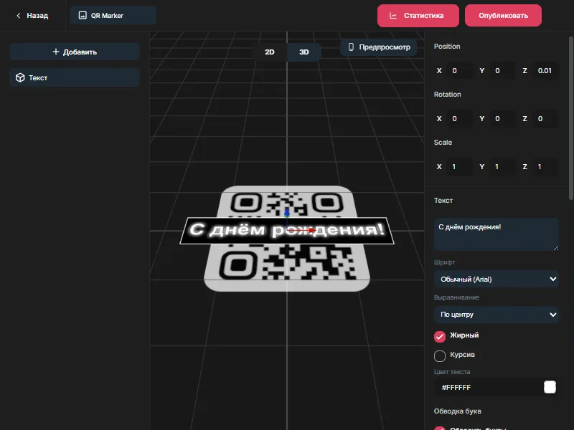Click the Scale Y field
The image size is (574, 430).
(504, 166)
